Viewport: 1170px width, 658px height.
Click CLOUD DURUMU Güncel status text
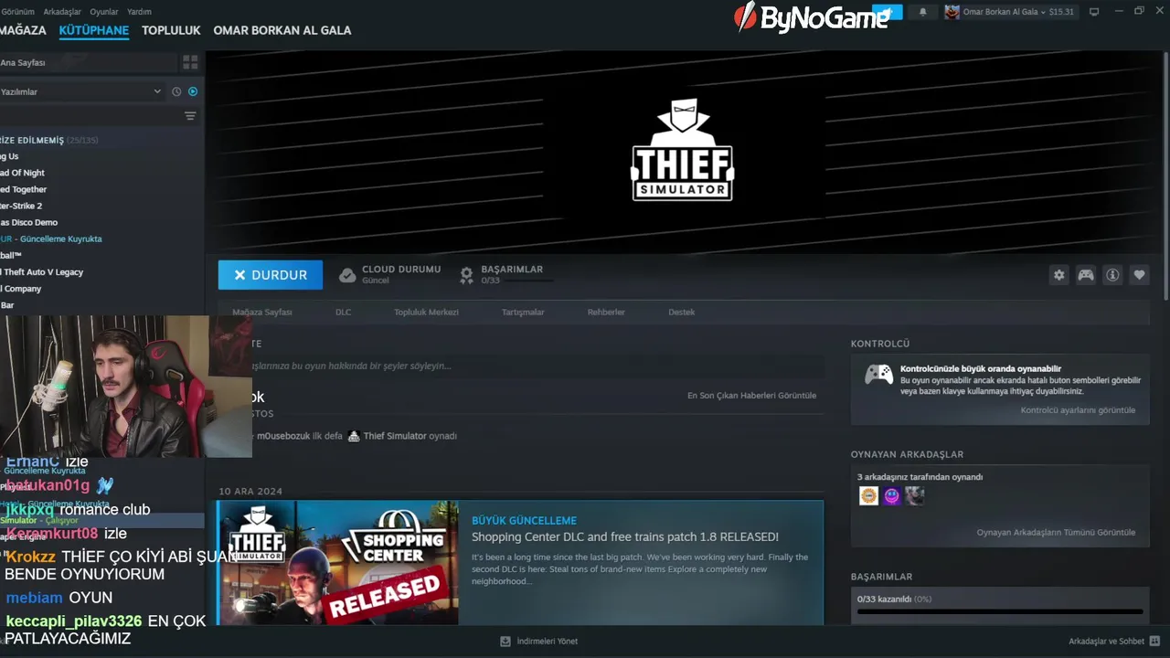[x=401, y=274]
